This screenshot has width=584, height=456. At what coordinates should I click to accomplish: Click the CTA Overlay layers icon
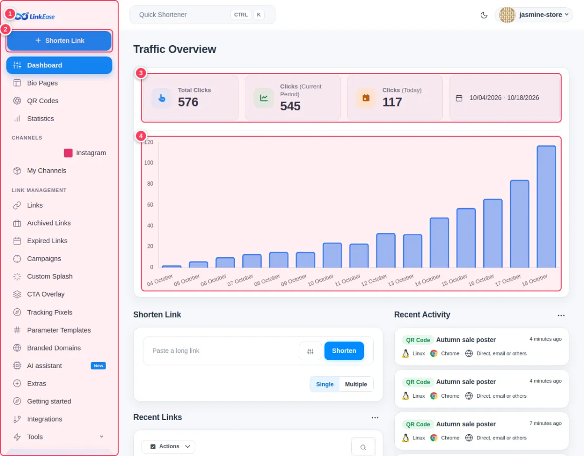[x=17, y=294]
